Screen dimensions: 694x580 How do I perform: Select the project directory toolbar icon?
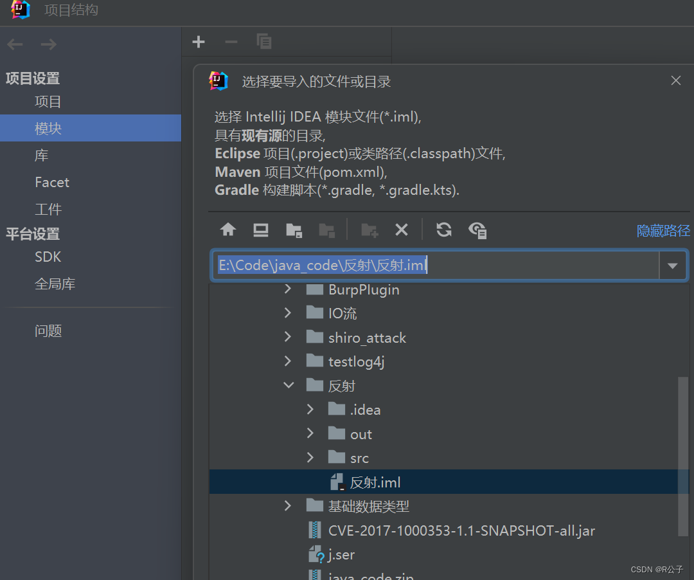point(294,230)
